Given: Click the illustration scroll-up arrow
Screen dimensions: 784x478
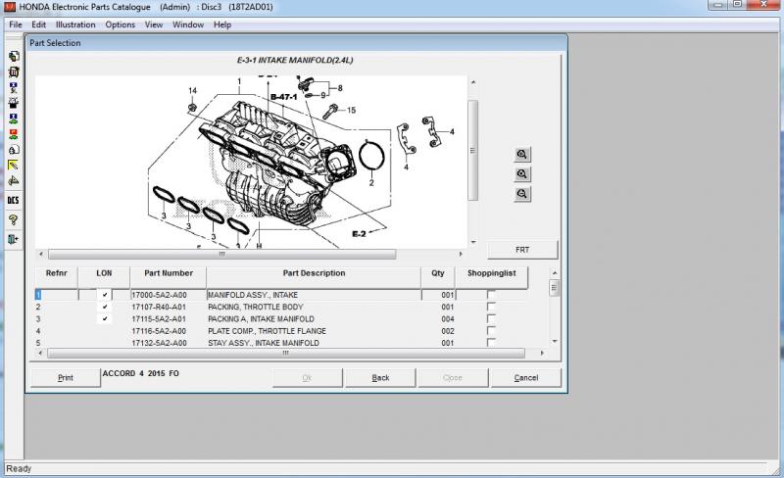Looking at the screenshot, I should click(x=473, y=81).
